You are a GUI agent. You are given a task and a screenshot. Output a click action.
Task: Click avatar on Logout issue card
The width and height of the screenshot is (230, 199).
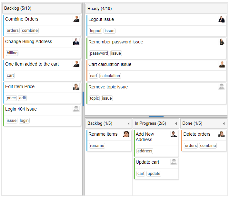(222, 20)
